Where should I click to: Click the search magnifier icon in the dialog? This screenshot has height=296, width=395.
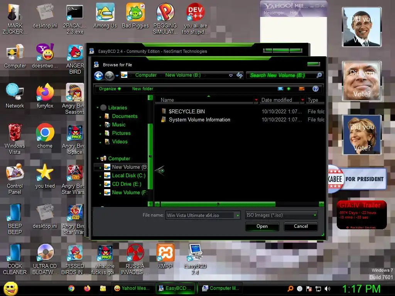click(x=319, y=75)
